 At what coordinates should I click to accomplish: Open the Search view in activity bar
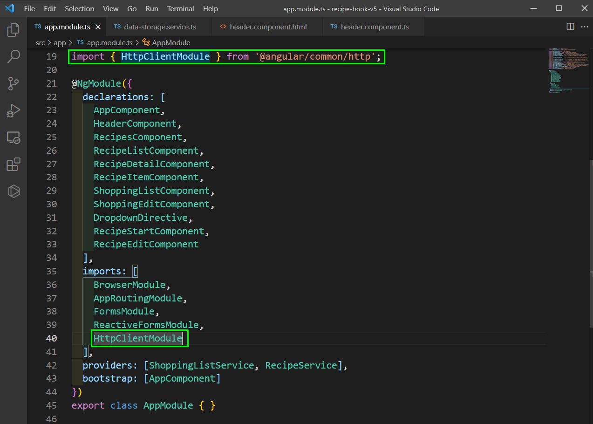click(14, 57)
